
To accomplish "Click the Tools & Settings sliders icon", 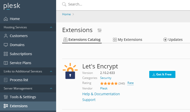I will coord(6,97).
